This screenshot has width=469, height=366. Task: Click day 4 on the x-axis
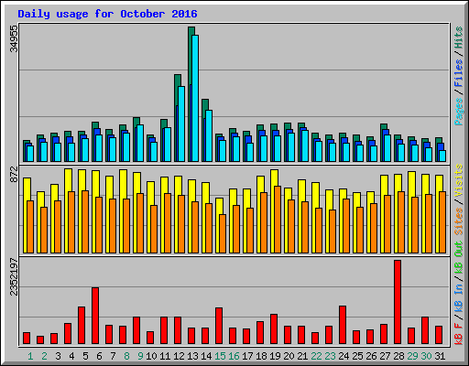click(71, 356)
